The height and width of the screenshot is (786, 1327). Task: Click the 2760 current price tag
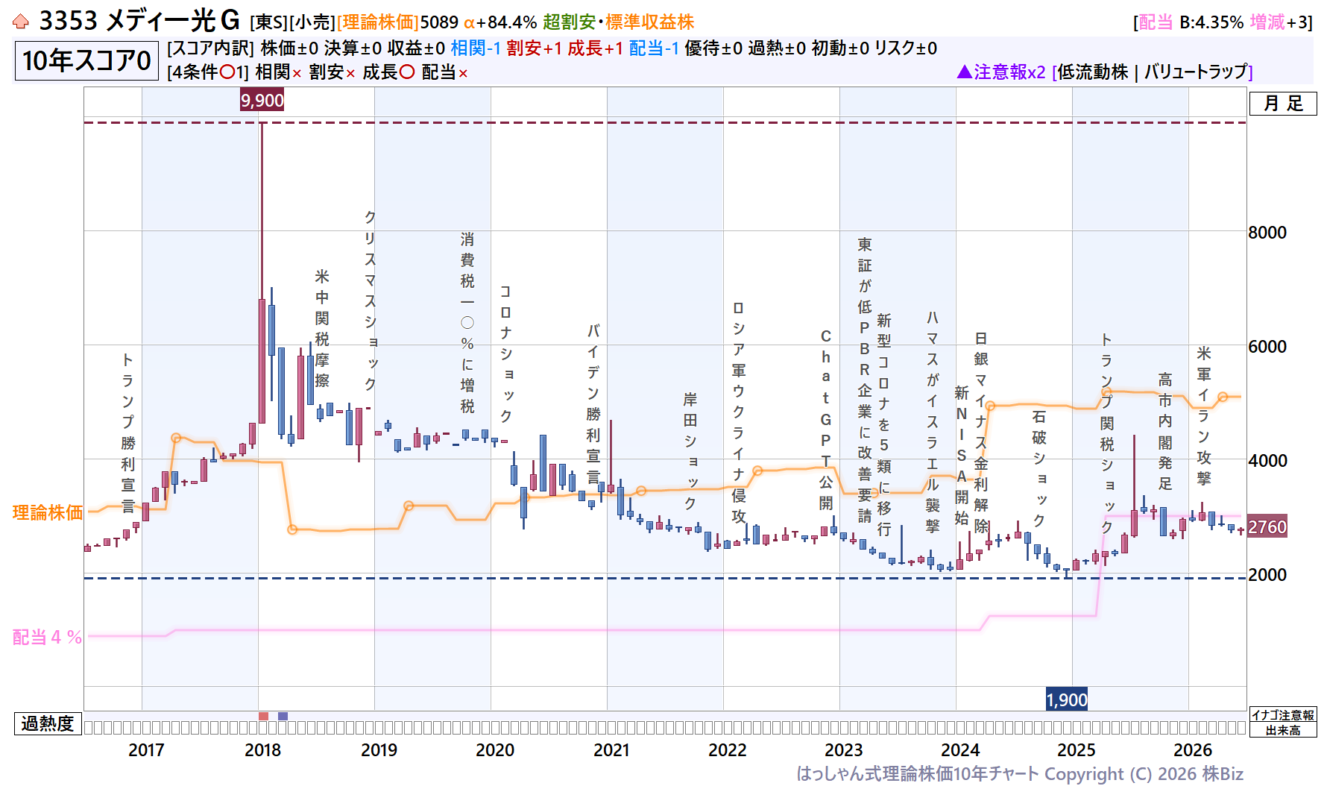click(1267, 527)
